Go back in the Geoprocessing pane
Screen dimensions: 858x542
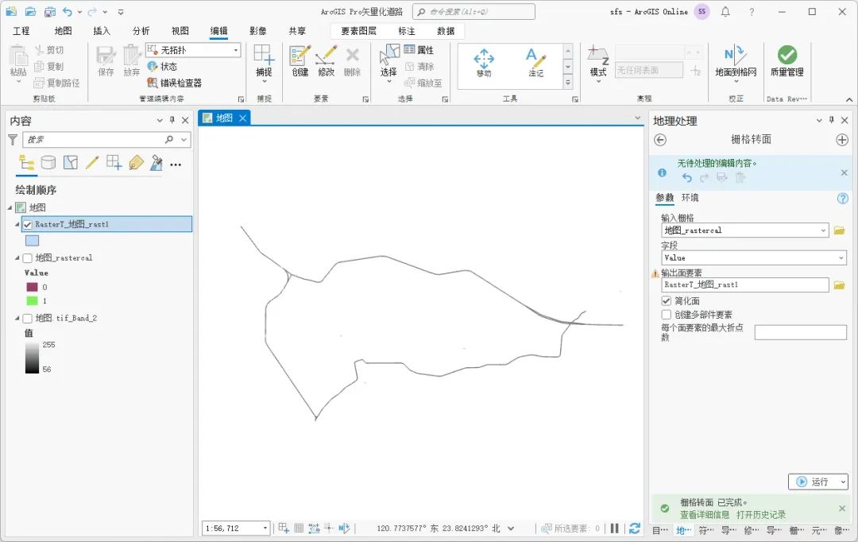[x=660, y=140]
